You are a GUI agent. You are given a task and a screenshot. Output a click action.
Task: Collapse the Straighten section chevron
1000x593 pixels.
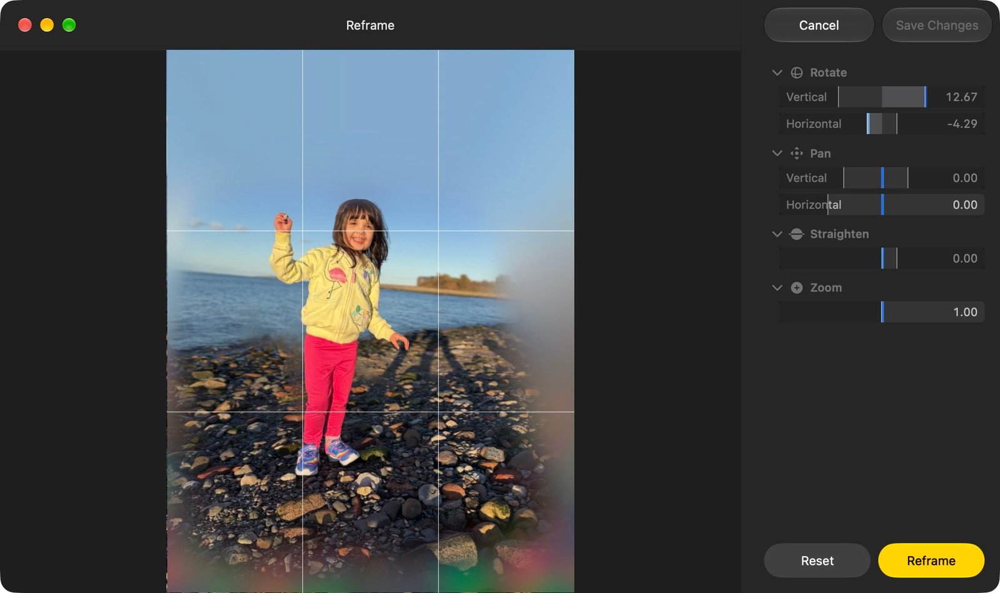click(x=777, y=234)
